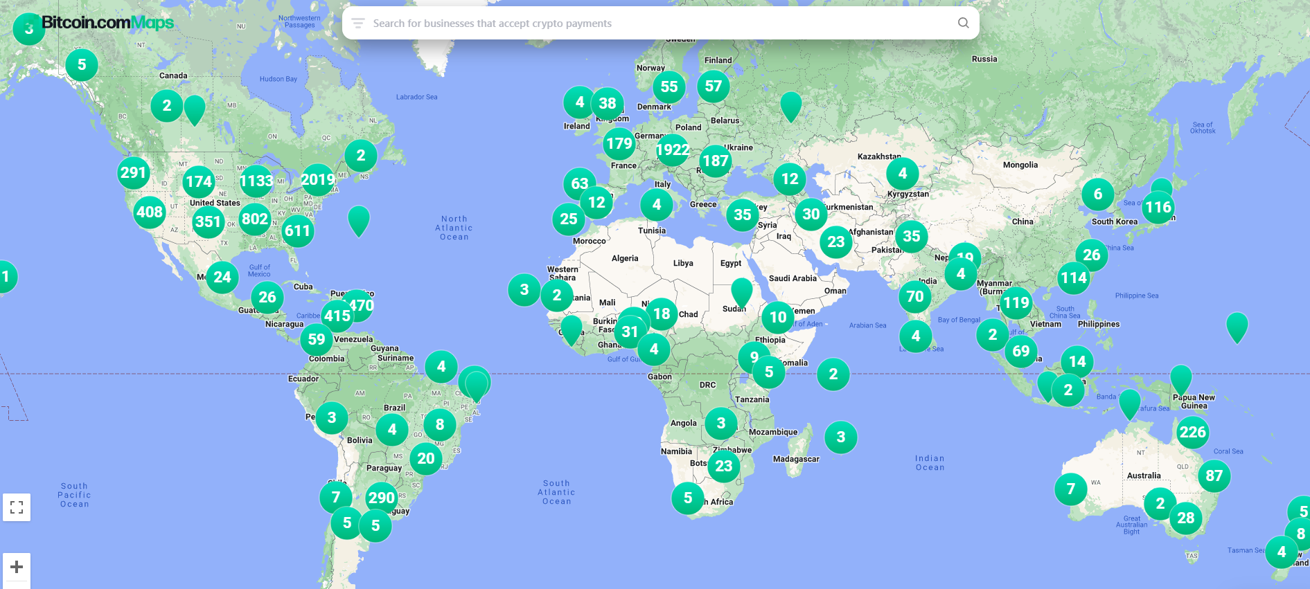Open the 179 cluster near France

[x=619, y=144]
